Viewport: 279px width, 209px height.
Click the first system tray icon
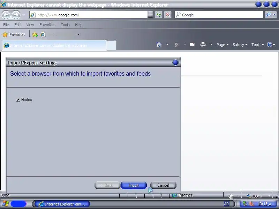245,203
